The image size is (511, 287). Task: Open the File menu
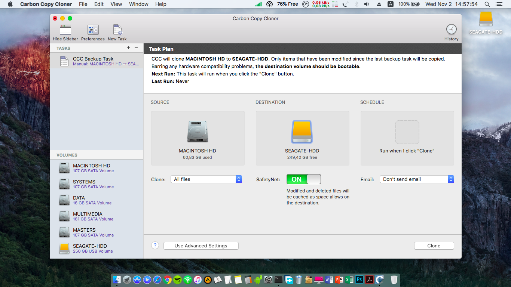(83, 4)
